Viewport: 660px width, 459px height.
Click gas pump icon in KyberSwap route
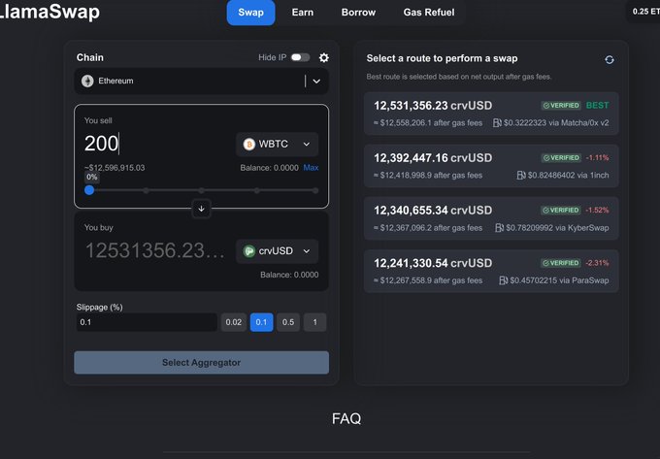(499, 228)
